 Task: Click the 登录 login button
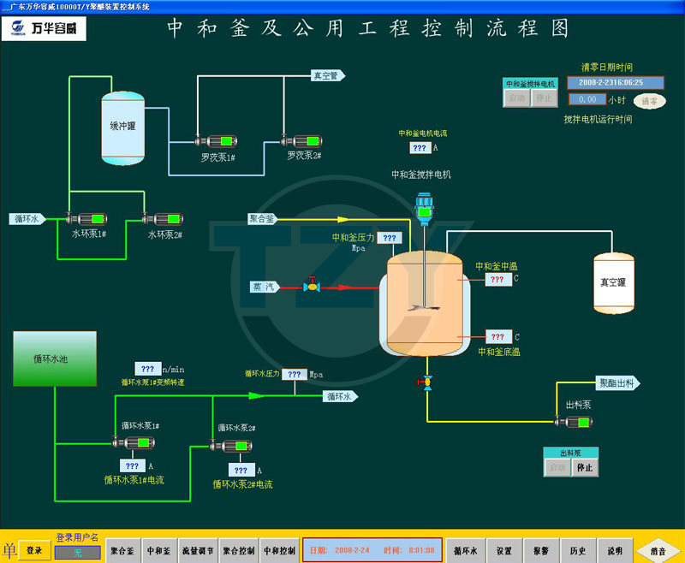(33, 550)
